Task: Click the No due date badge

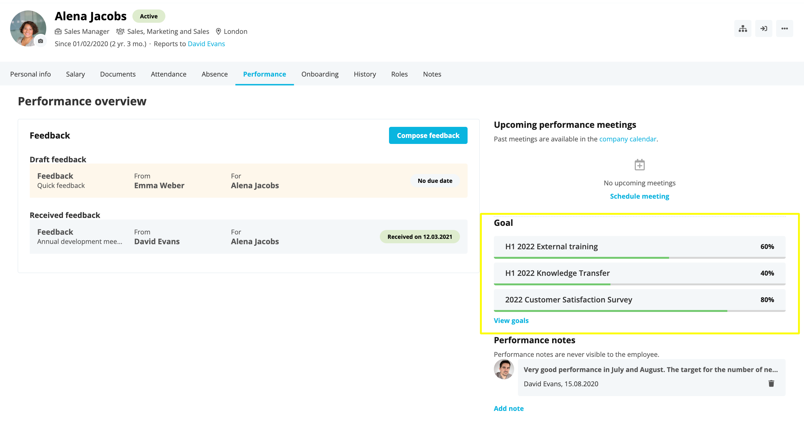Action: 435,181
